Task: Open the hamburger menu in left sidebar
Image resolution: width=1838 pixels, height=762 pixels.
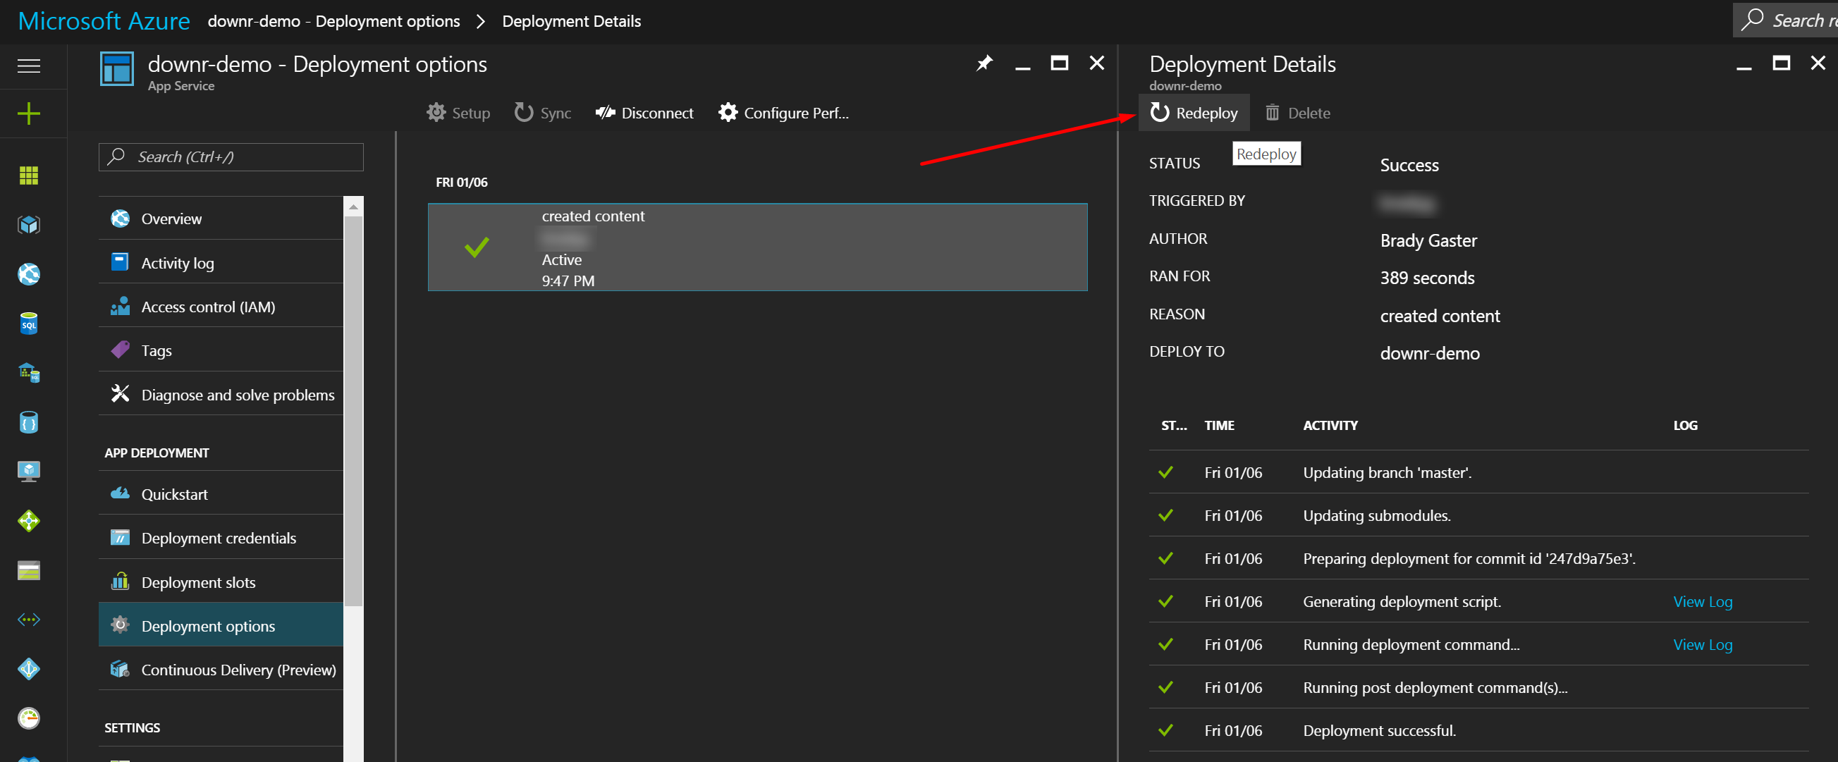Action: (28, 66)
